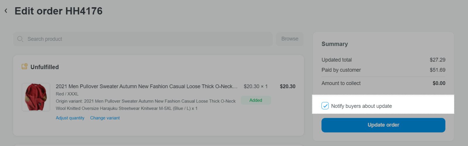Image resolution: width=468 pixels, height=146 pixels.
Task: Go back using the left chevron arrow
Action: click(x=6, y=11)
